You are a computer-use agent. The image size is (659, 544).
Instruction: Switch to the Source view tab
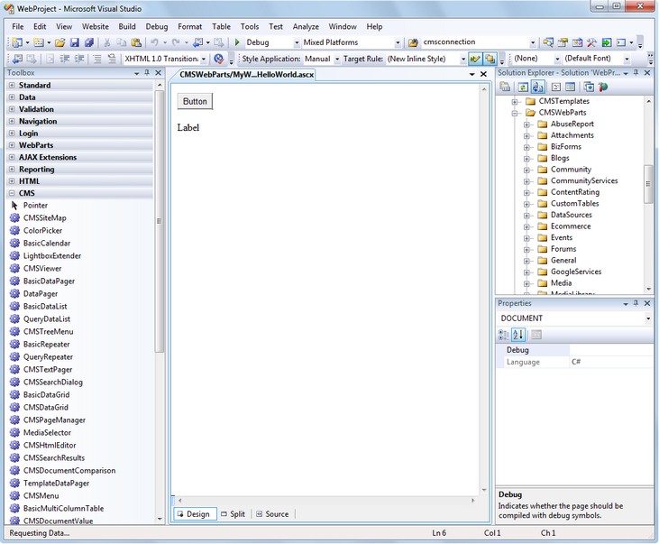(x=272, y=514)
